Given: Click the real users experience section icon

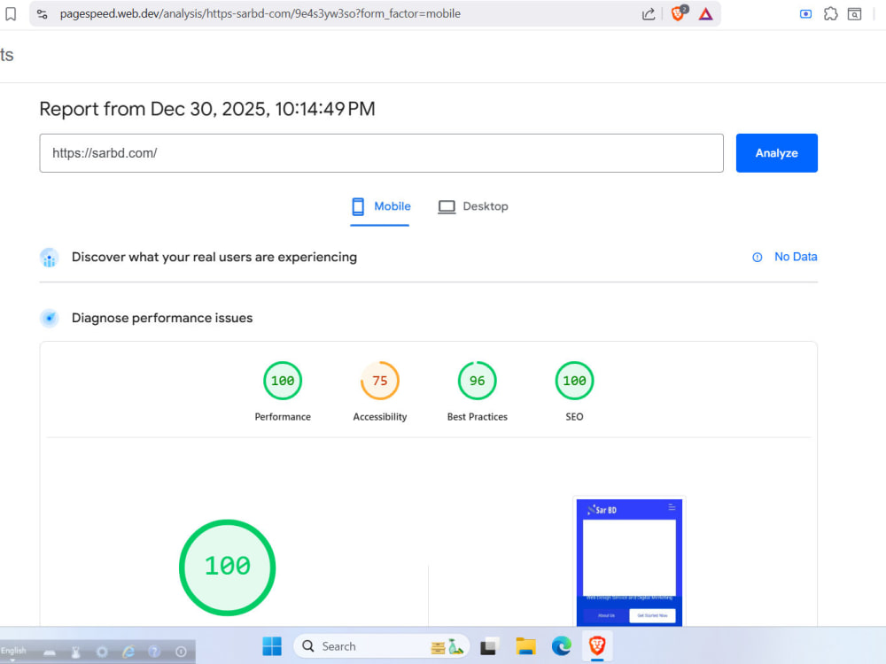Looking at the screenshot, I should 49,258.
